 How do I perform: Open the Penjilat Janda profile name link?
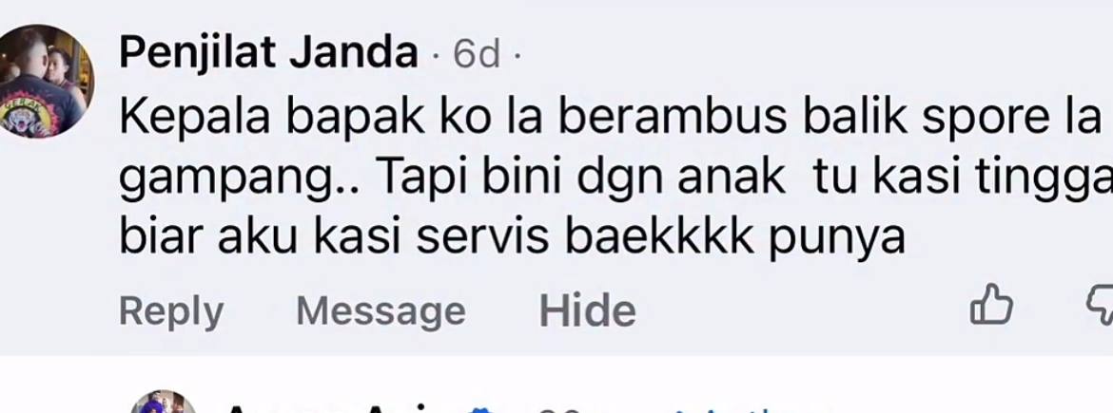point(268,52)
